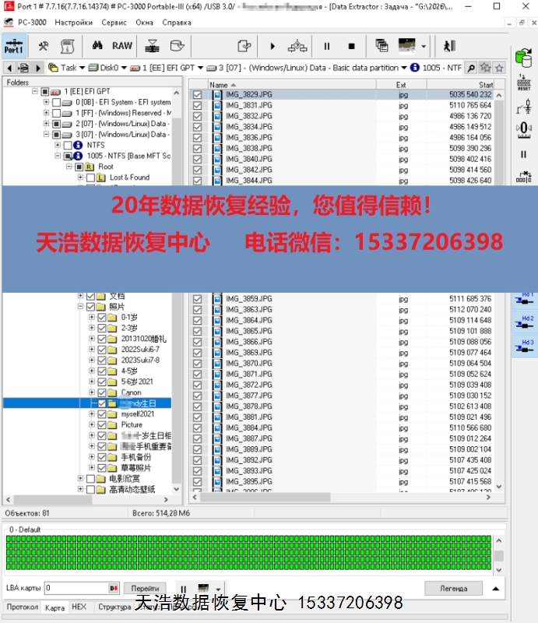Click the exit running-man toolbar icon
Screen dimensions: 538x623
pos(449,46)
